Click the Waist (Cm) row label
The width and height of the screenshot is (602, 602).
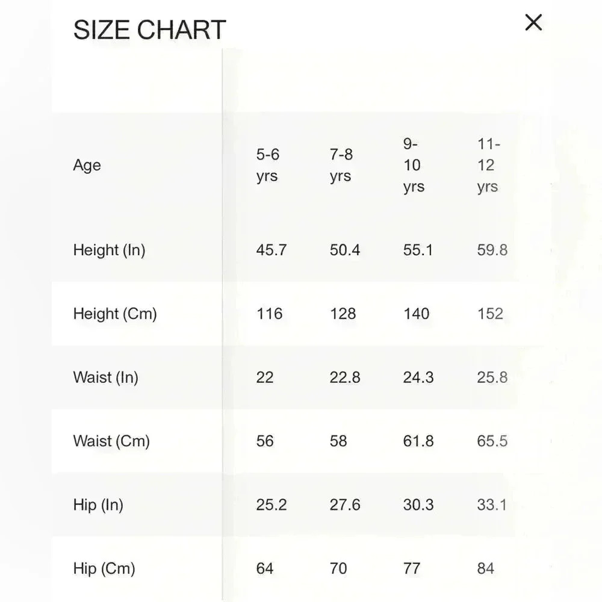coord(111,441)
